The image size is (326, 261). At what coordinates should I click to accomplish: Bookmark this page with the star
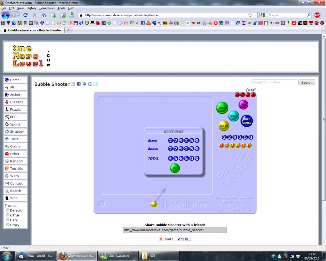(x=250, y=15)
